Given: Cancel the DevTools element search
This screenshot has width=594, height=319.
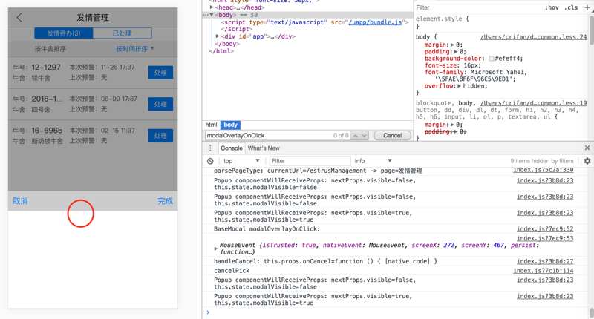Looking at the screenshot, I should click(392, 136).
